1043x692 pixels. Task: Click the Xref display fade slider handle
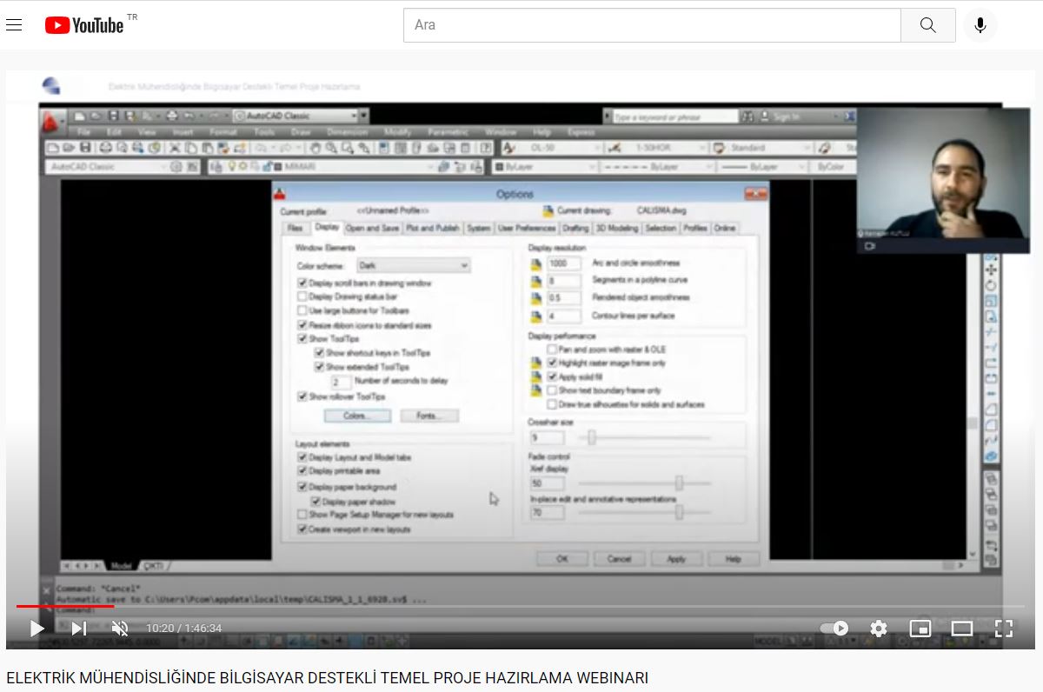pyautogui.click(x=679, y=483)
